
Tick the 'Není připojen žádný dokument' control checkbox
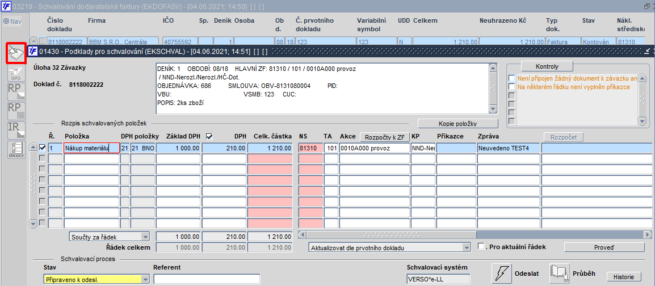pyautogui.click(x=511, y=78)
